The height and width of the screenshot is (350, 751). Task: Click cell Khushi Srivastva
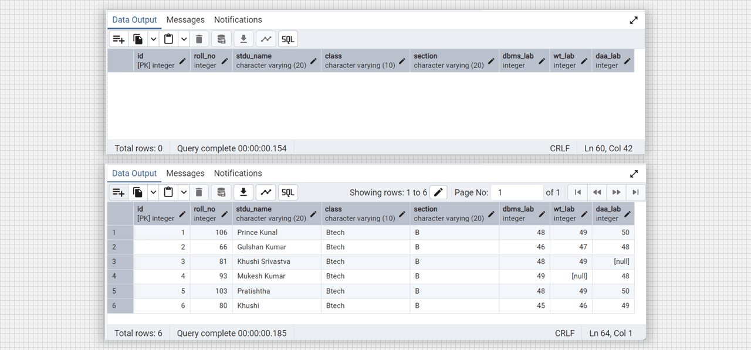[277, 261]
